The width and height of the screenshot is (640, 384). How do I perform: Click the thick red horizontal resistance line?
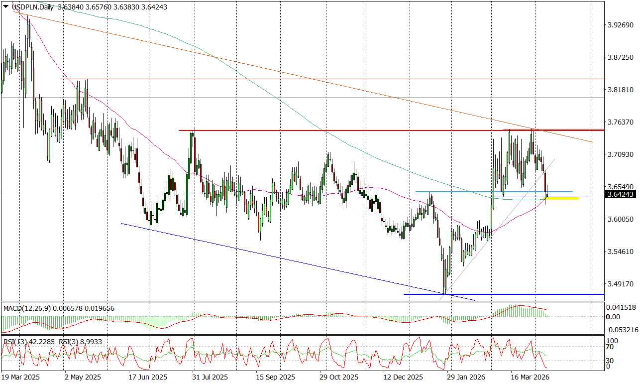click(348, 130)
